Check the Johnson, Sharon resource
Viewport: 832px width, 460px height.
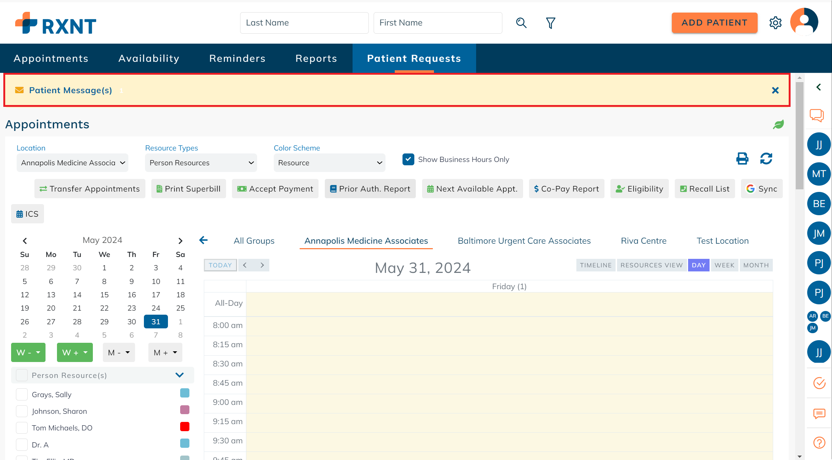(22, 411)
